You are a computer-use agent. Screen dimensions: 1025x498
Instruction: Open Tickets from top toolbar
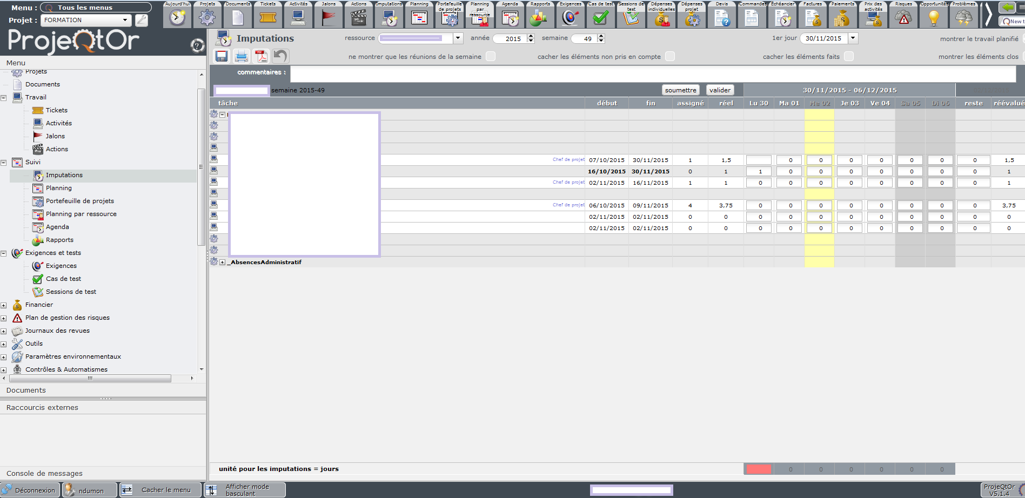pos(268,17)
